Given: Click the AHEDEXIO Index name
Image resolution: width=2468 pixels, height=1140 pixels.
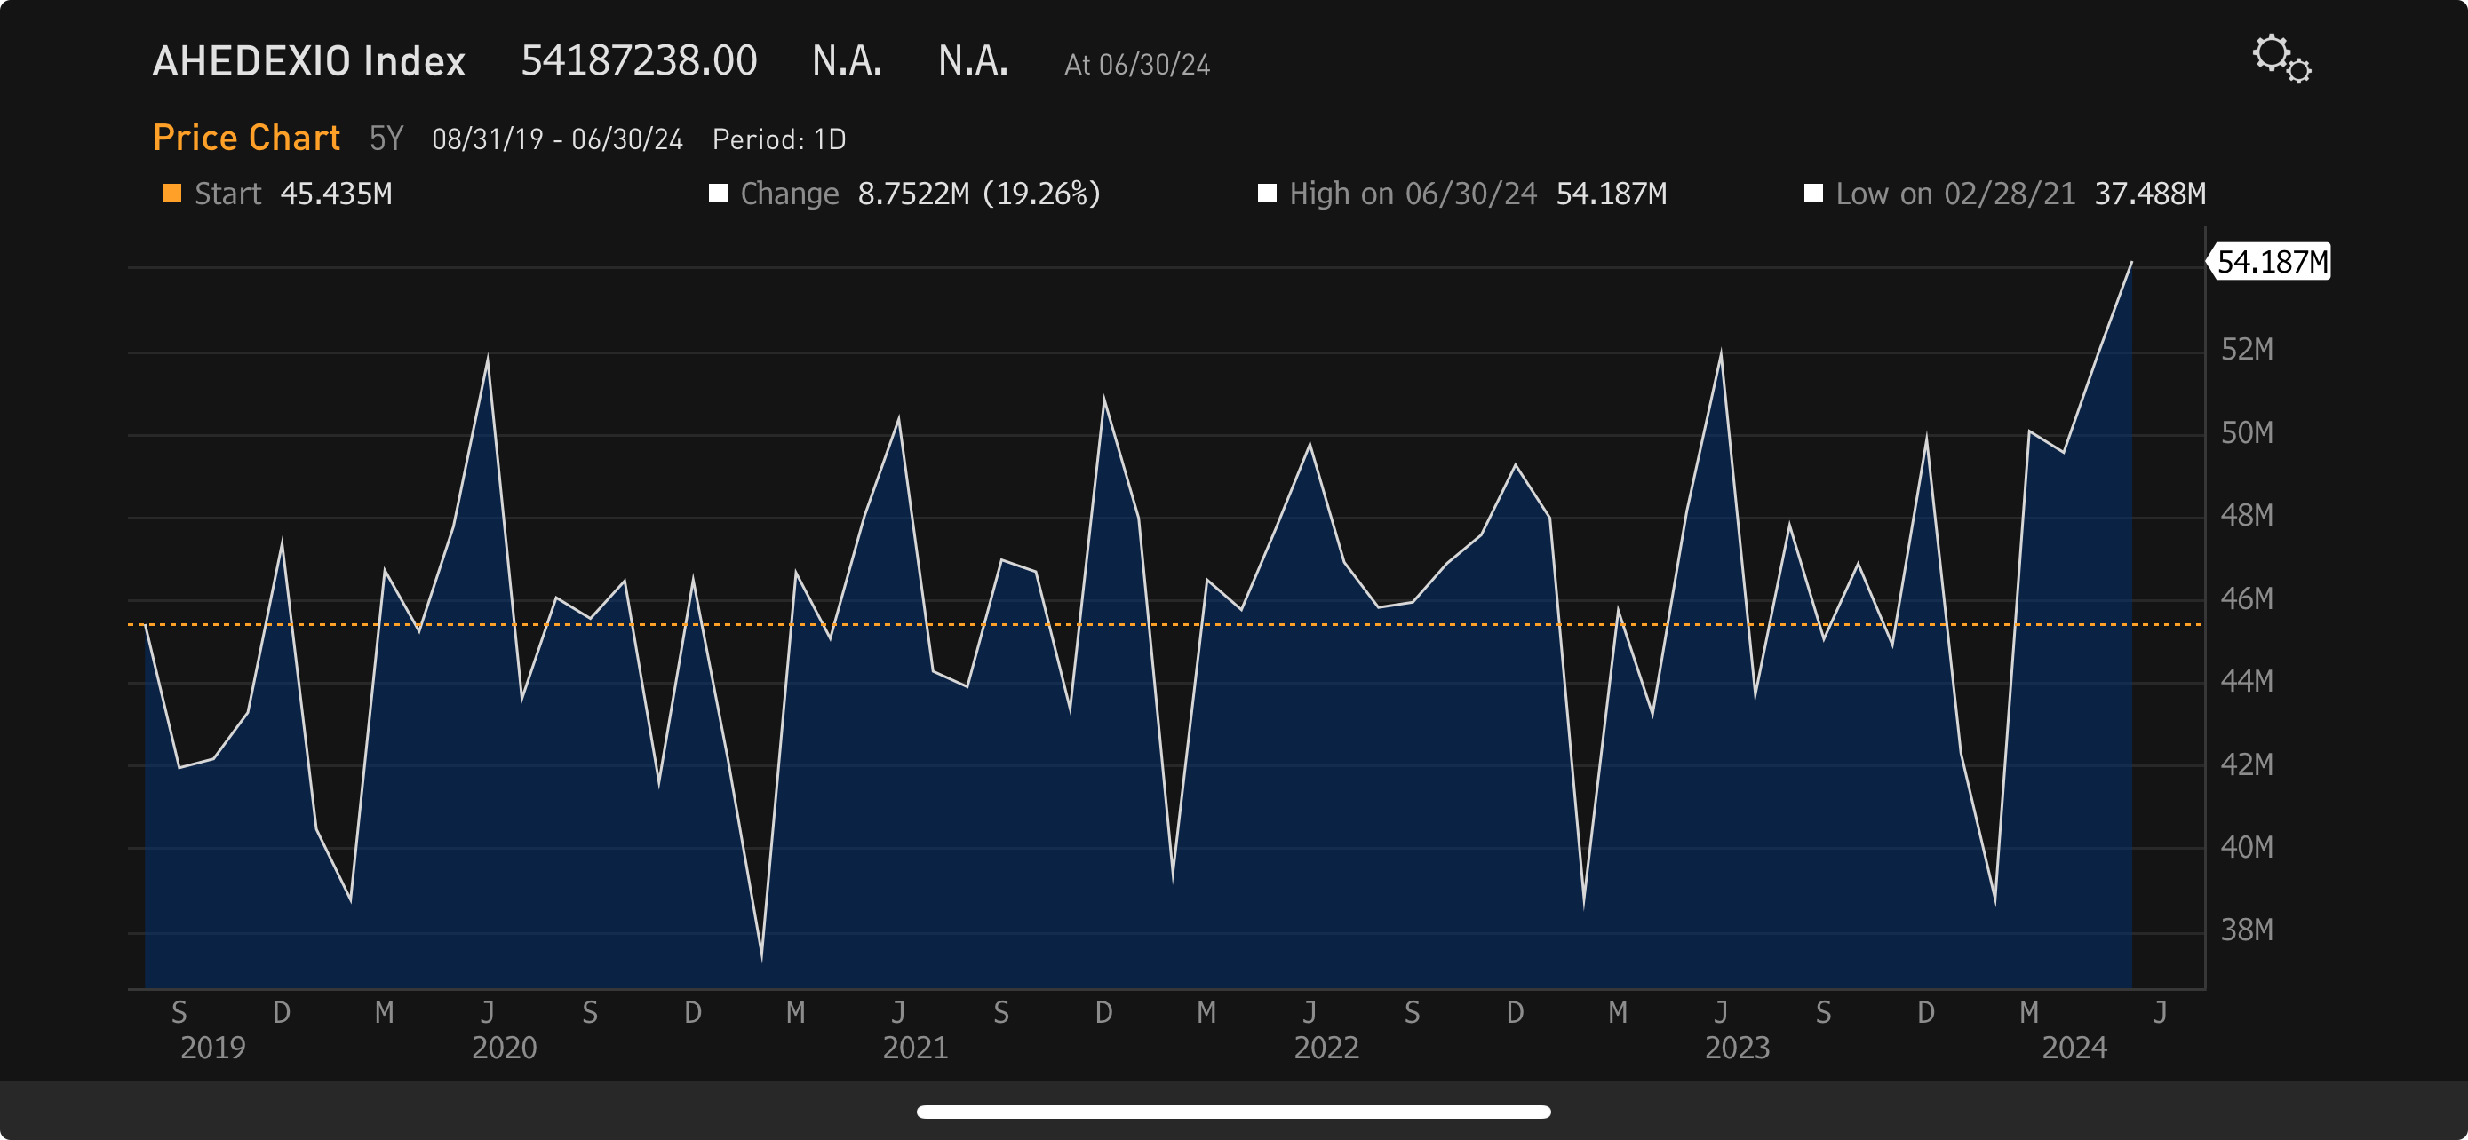Looking at the screenshot, I should point(308,61).
